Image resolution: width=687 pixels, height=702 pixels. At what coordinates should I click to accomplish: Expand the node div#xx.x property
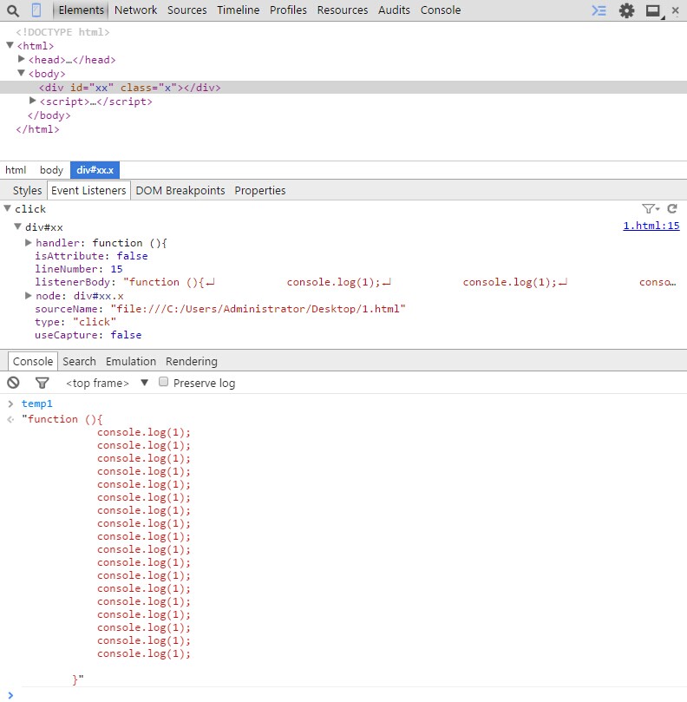(x=28, y=296)
